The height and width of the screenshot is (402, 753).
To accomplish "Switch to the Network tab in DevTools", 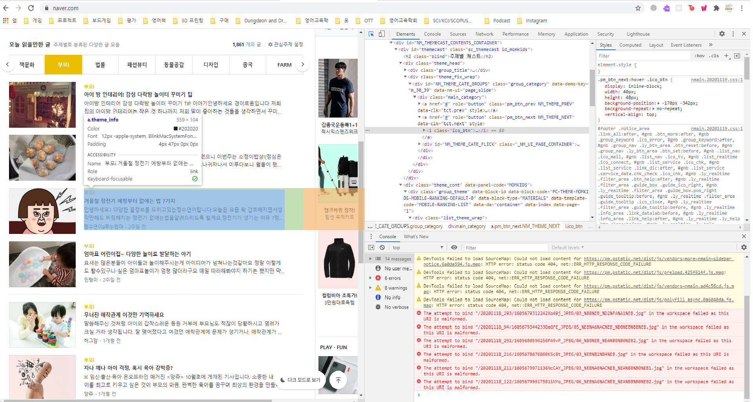I will 484,34.
